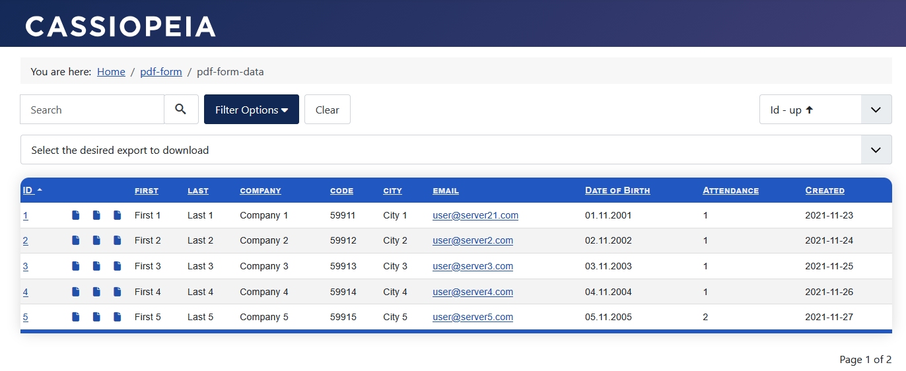906x371 pixels.
Task: Click the user@server21.com email link
Action: pyautogui.click(x=475, y=215)
